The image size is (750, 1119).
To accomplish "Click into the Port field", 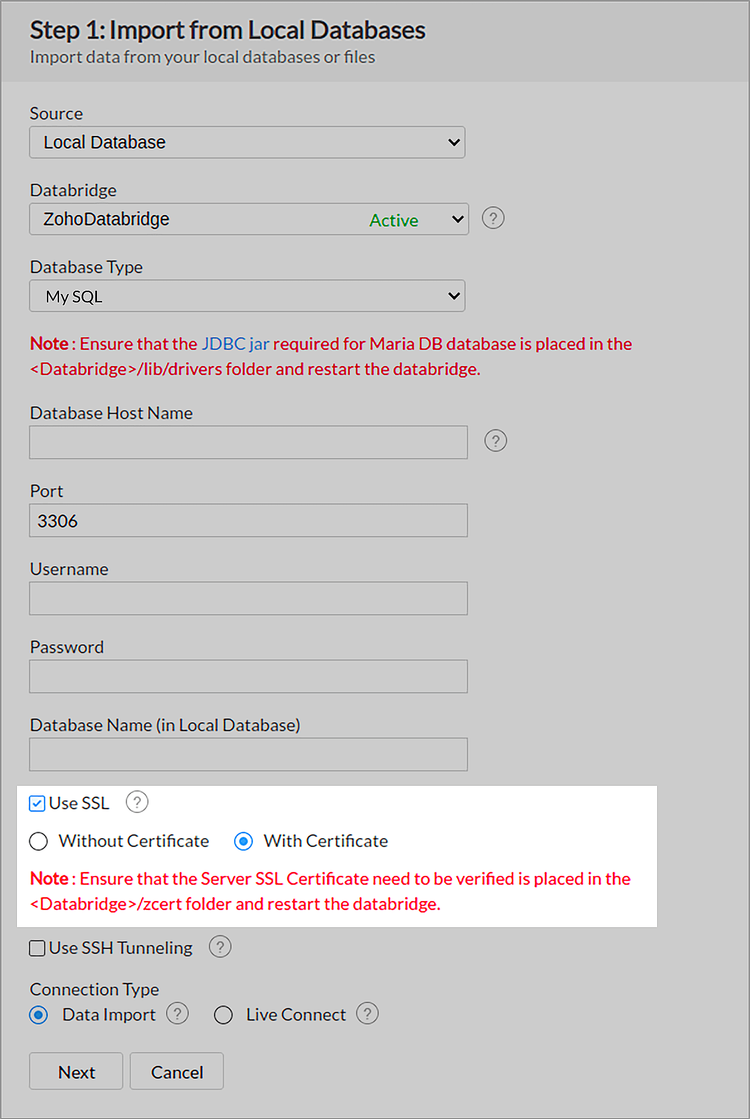I will coord(248,520).
